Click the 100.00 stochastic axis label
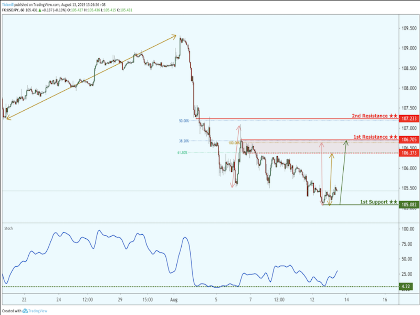420x315 pixels. coord(408,229)
